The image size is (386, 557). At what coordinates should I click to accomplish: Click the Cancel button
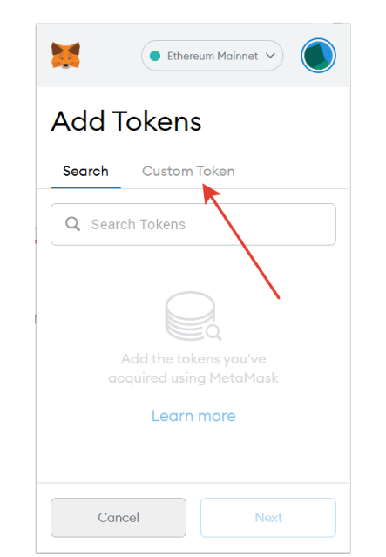(119, 517)
